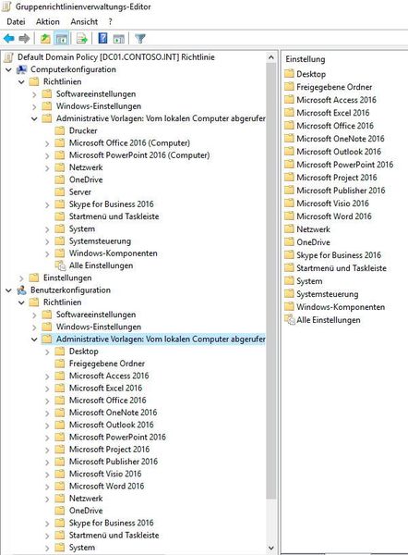Viewport: 408px width, 555px height.
Task: Click the Systemsteuerung folder icon in right pane
Action: point(289,294)
